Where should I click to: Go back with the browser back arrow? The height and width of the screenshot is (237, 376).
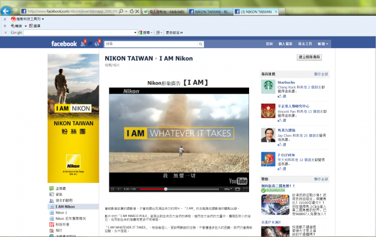point(6,11)
